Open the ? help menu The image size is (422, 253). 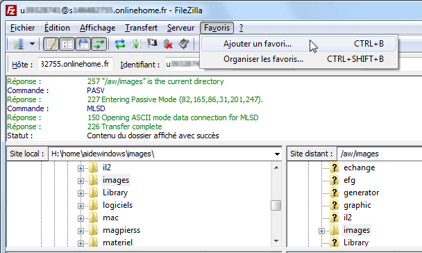coord(241,28)
